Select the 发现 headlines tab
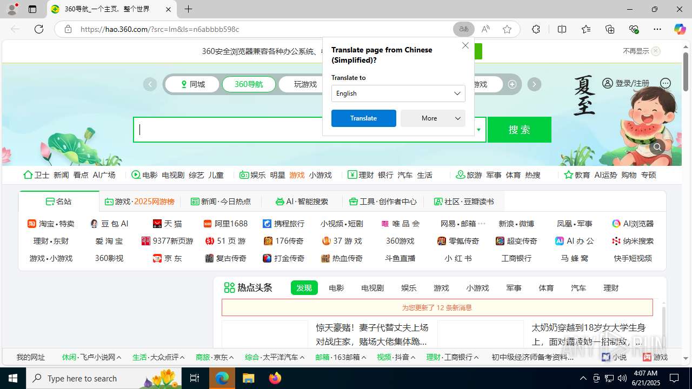The width and height of the screenshot is (692, 389). pyautogui.click(x=304, y=288)
